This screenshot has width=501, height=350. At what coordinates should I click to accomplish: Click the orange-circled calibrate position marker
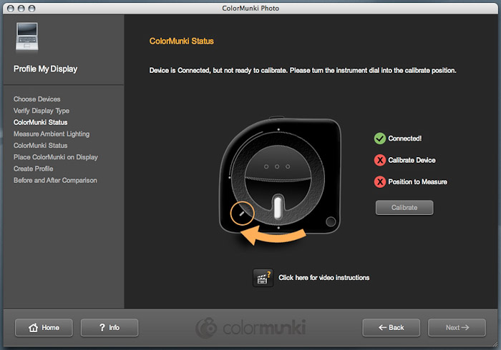coord(243,212)
